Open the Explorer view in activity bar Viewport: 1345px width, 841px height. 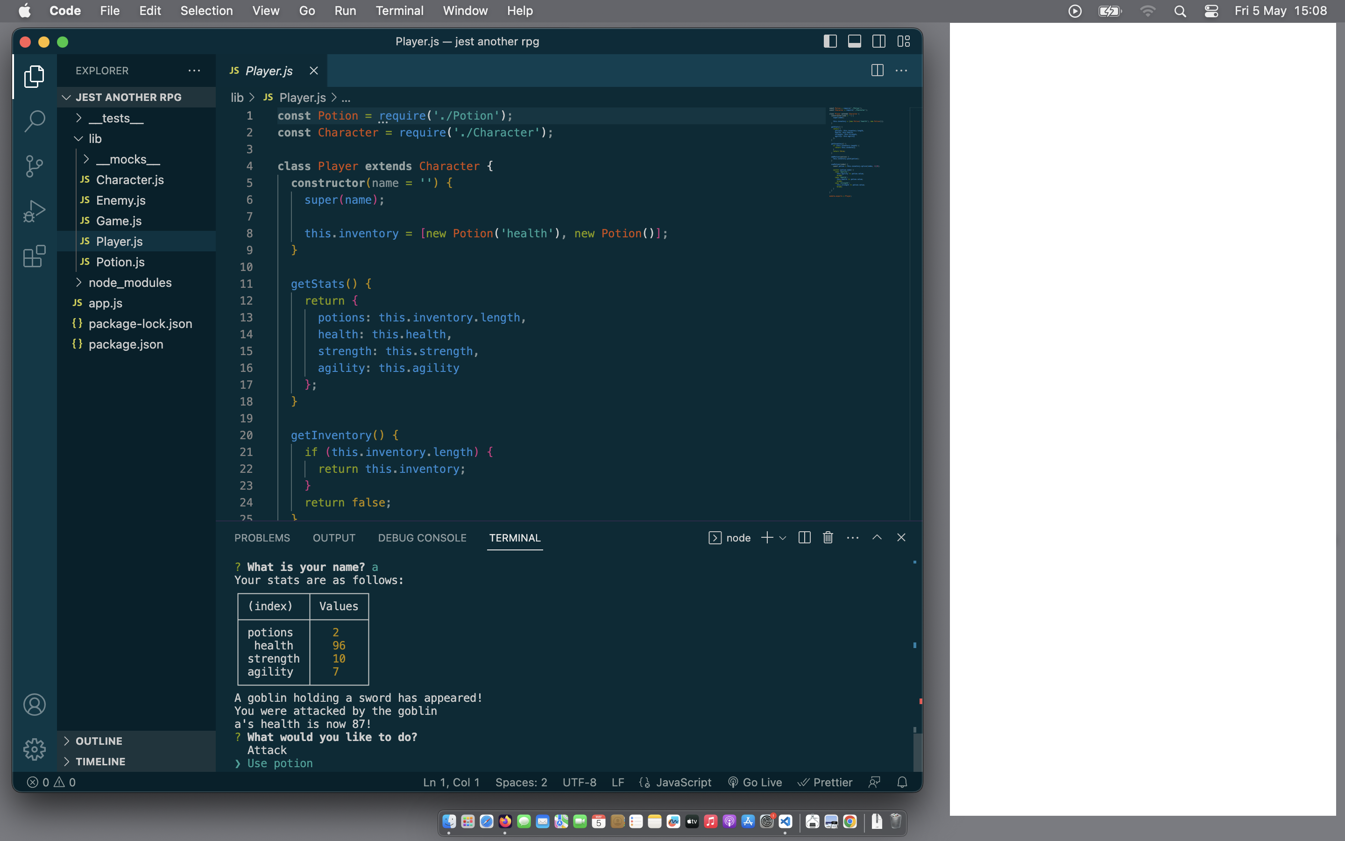pyautogui.click(x=35, y=76)
